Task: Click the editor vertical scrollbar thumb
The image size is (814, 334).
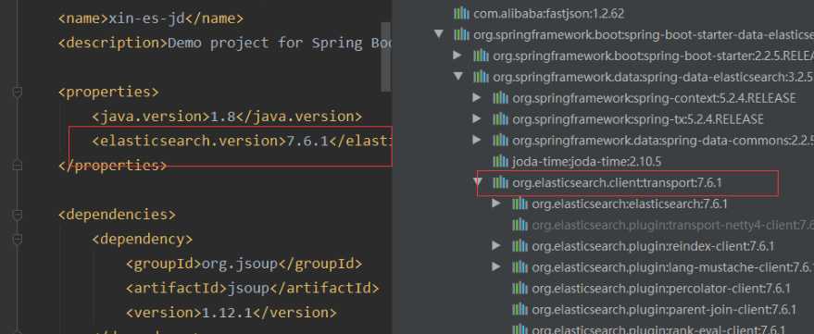Action: tap(386, 56)
